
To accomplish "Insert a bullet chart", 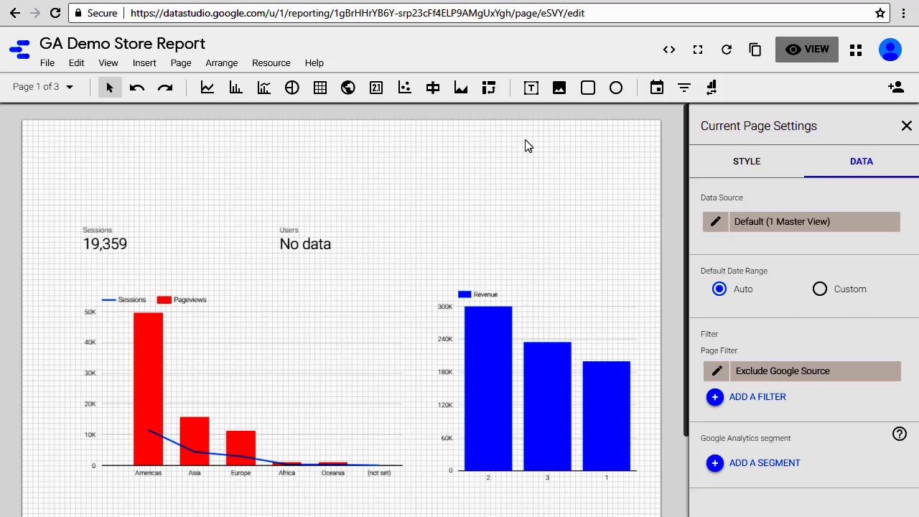I will (433, 88).
